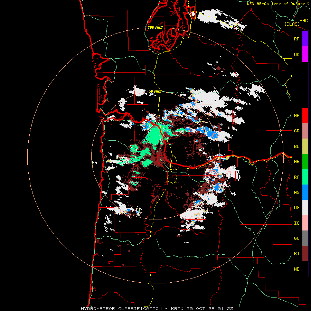The height and width of the screenshot is (311, 311).
Task: Select the GR legend color block
Action: pyautogui.click(x=305, y=131)
